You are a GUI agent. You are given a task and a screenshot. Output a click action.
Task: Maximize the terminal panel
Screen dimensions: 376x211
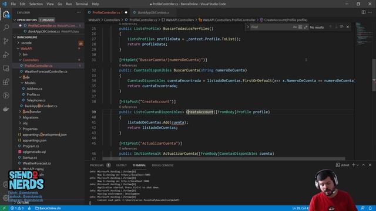coord(364,165)
